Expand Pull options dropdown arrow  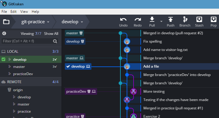click(x=161, y=21)
